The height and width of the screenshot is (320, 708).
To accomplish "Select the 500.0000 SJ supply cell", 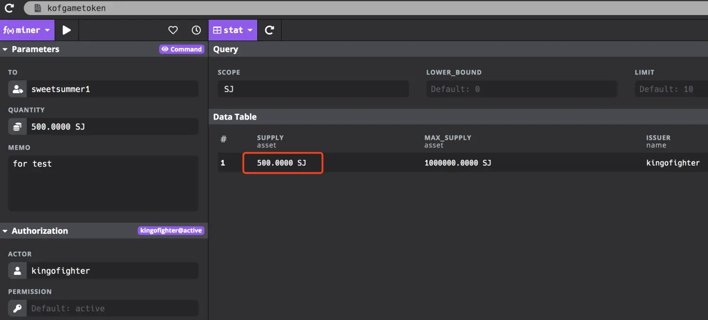I will pyautogui.click(x=282, y=163).
